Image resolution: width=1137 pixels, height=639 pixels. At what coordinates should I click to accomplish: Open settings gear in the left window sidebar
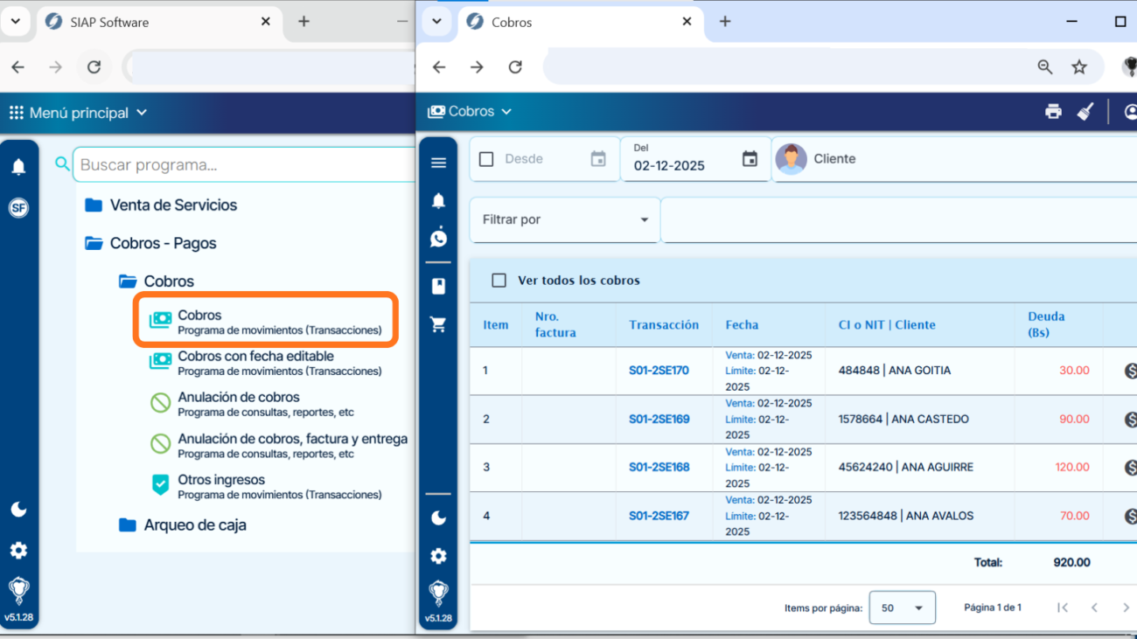[18, 551]
